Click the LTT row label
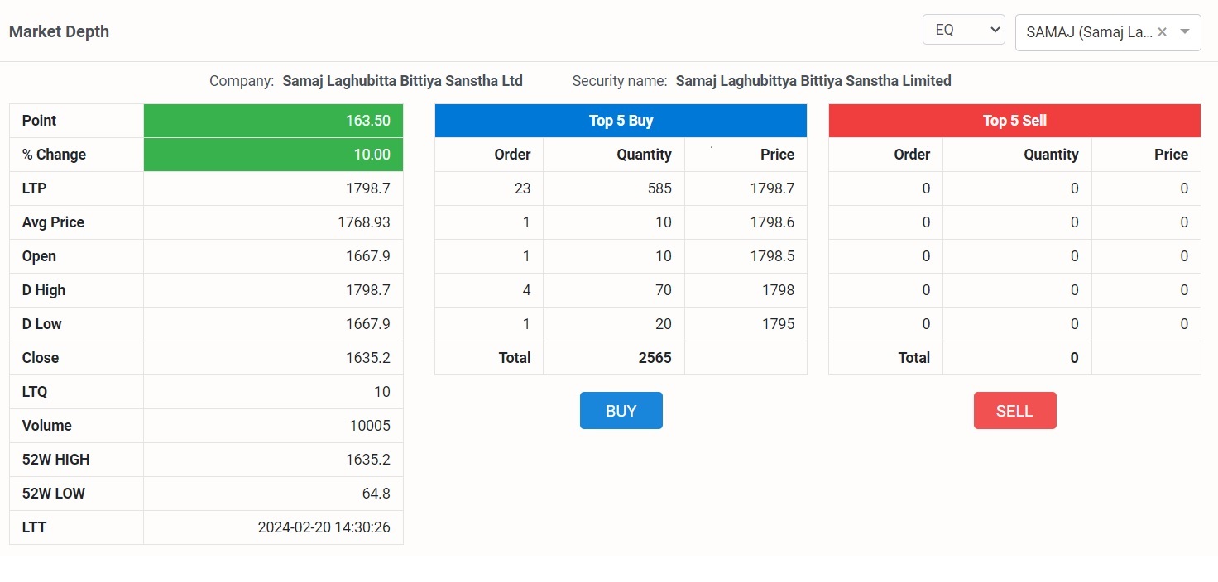 pos(34,527)
